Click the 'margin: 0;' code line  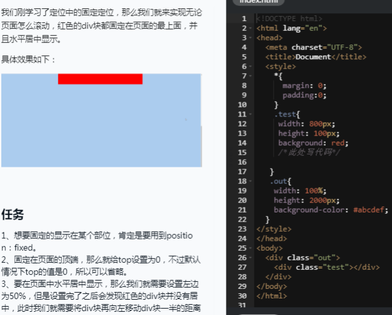click(x=304, y=85)
